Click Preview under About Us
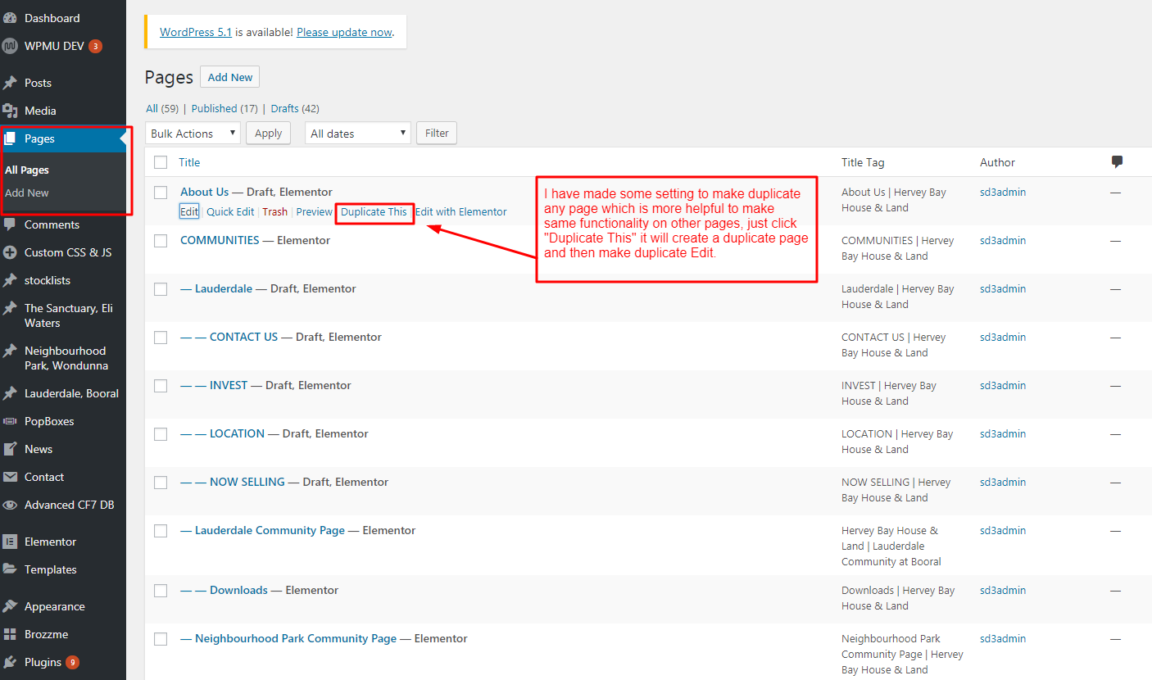Screen dimensions: 1152x680 [315, 211]
